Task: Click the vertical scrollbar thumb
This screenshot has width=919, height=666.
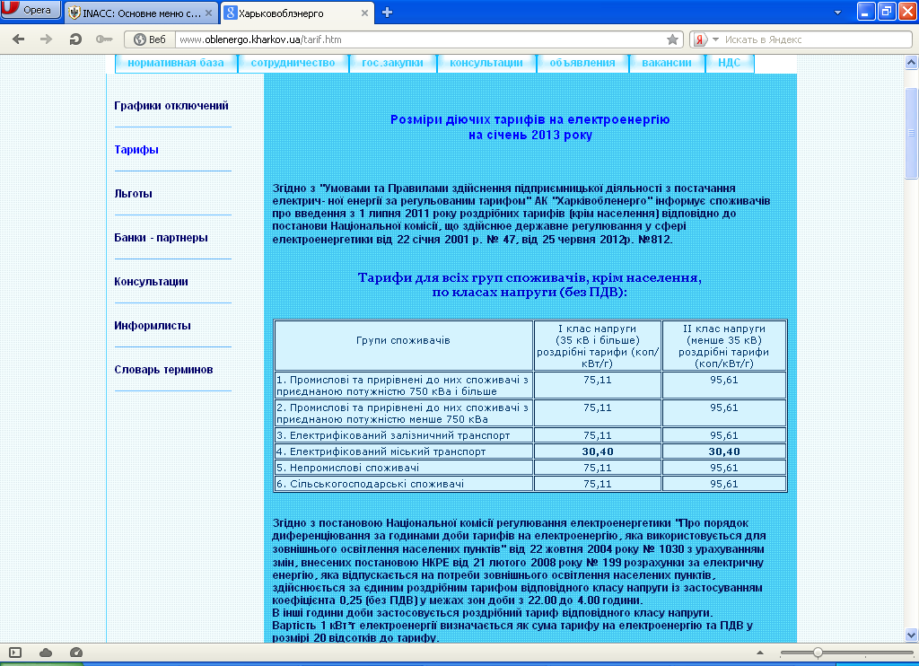Action: 912,133
